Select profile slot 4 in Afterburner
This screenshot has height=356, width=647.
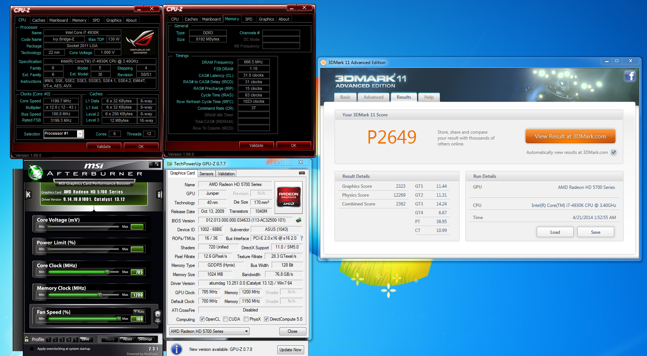(x=69, y=339)
